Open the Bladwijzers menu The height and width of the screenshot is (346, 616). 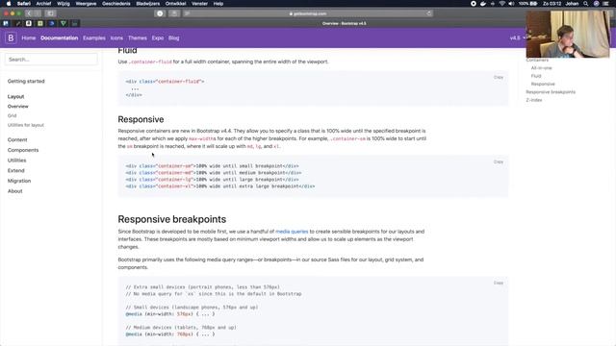click(x=147, y=4)
